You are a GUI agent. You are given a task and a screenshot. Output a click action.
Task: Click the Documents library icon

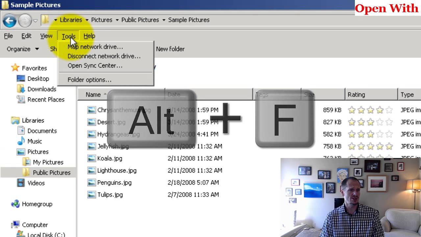point(21,131)
